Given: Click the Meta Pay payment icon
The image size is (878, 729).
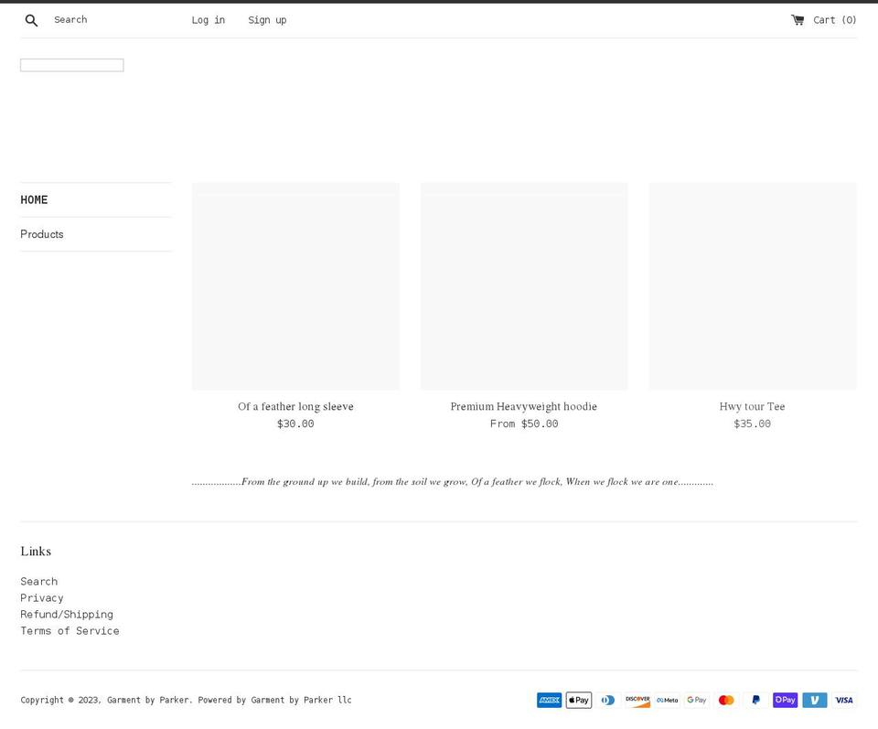Looking at the screenshot, I should [667, 700].
